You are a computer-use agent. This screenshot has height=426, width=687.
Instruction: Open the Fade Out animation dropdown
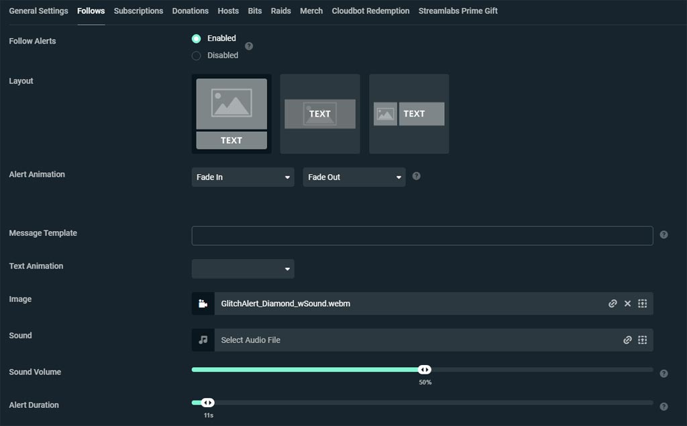pyautogui.click(x=354, y=177)
